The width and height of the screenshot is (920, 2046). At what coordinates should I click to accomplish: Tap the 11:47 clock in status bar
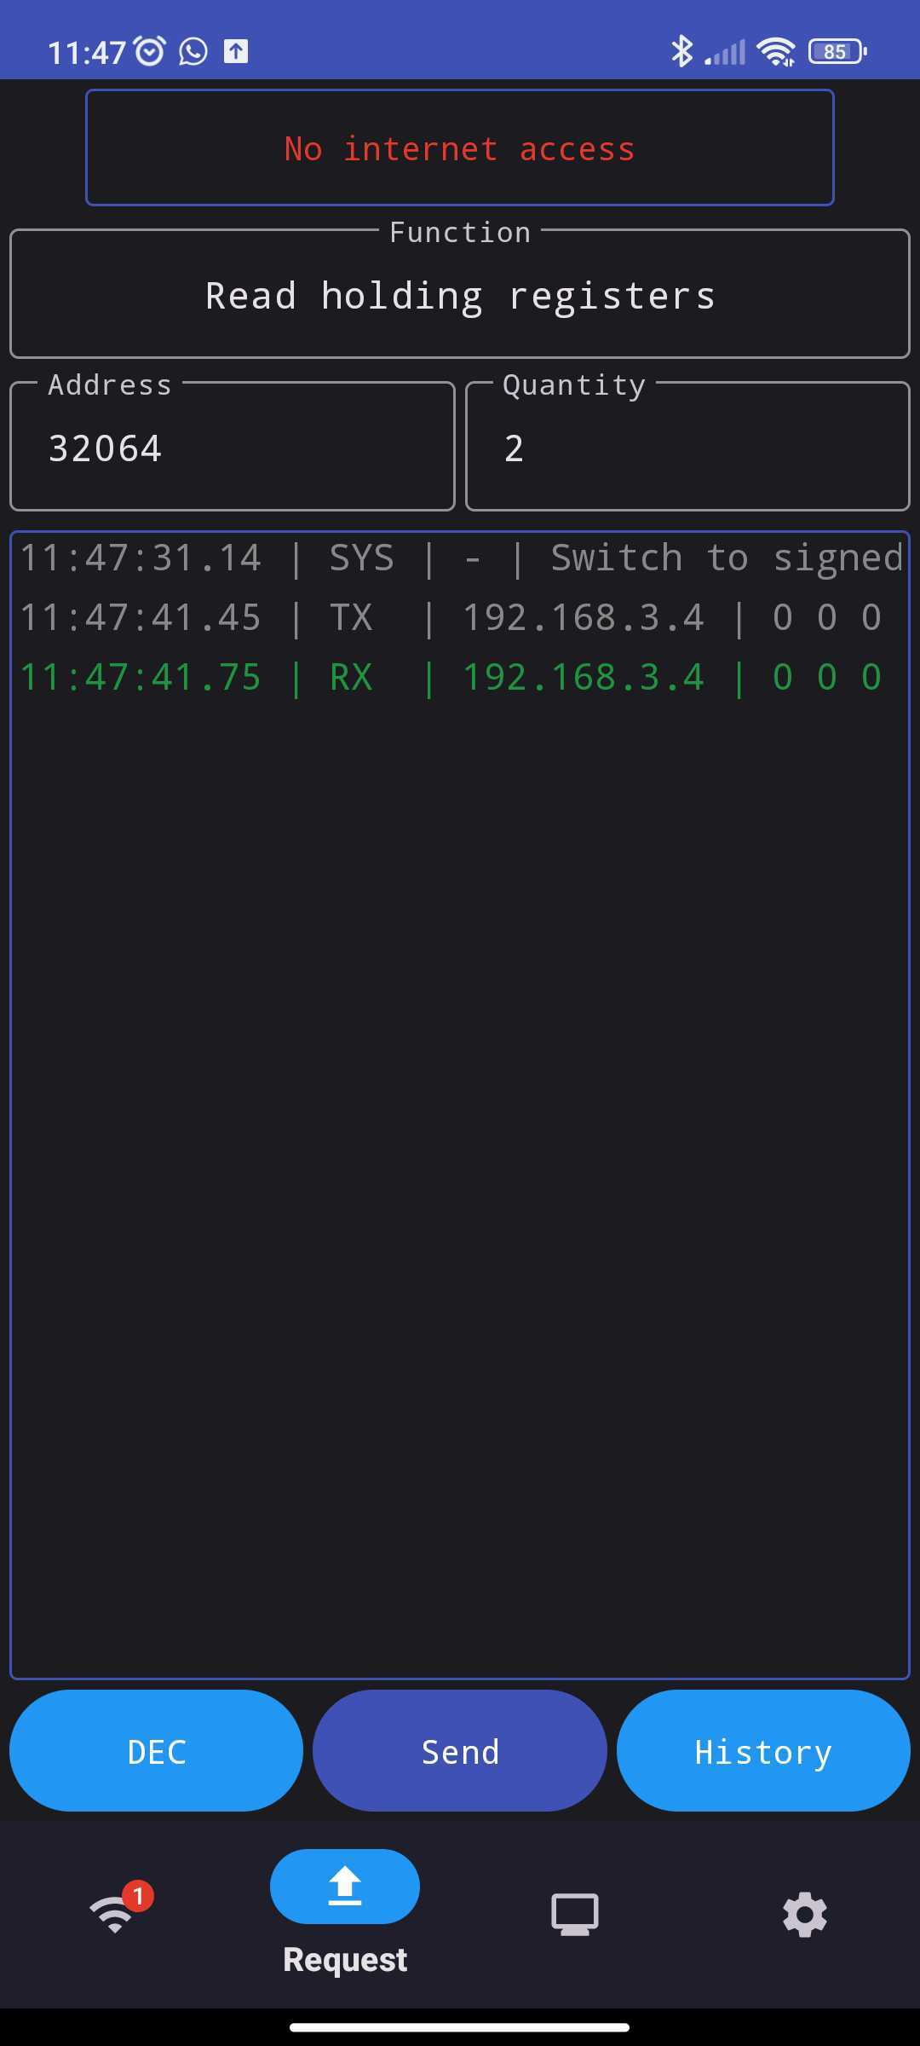pyautogui.click(x=87, y=52)
